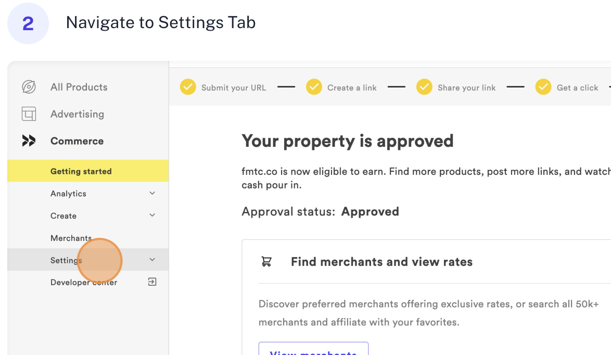
Task: Click the Commerce double-arrow logo icon
Action: (x=29, y=141)
